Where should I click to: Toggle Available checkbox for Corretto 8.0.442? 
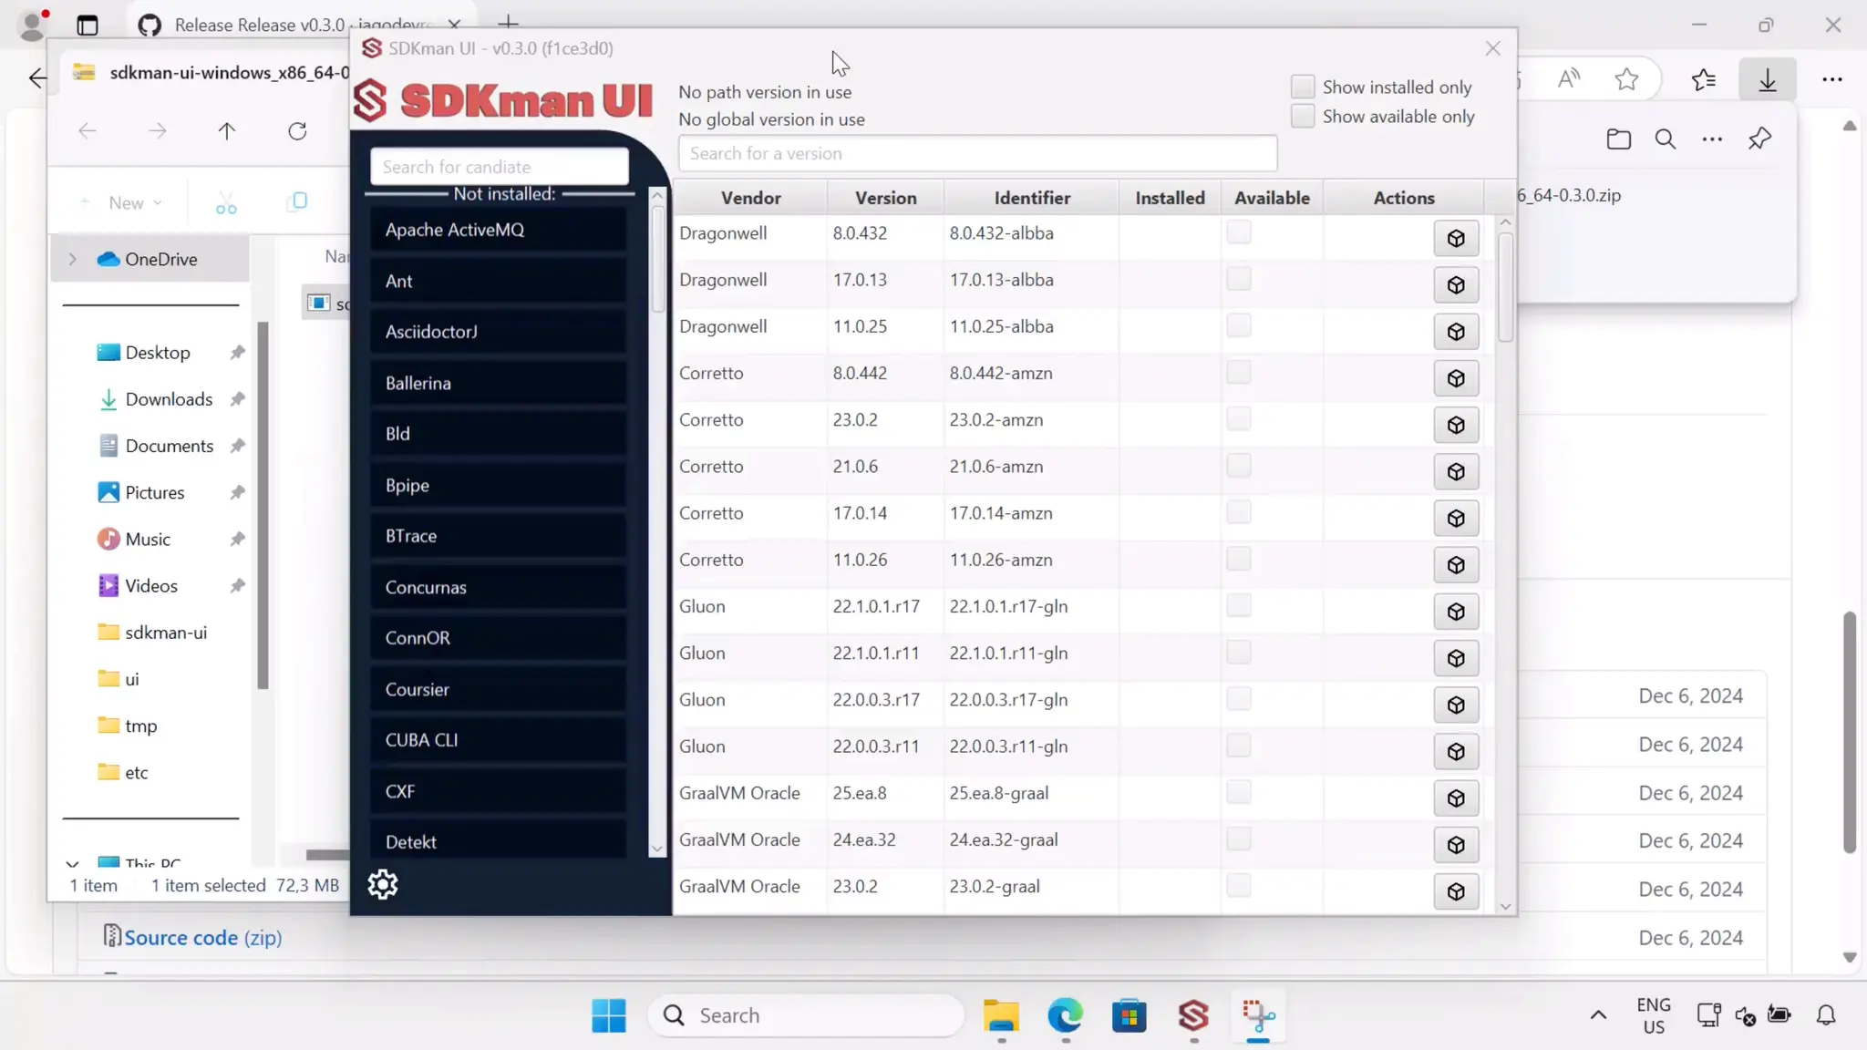(x=1238, y=373)
